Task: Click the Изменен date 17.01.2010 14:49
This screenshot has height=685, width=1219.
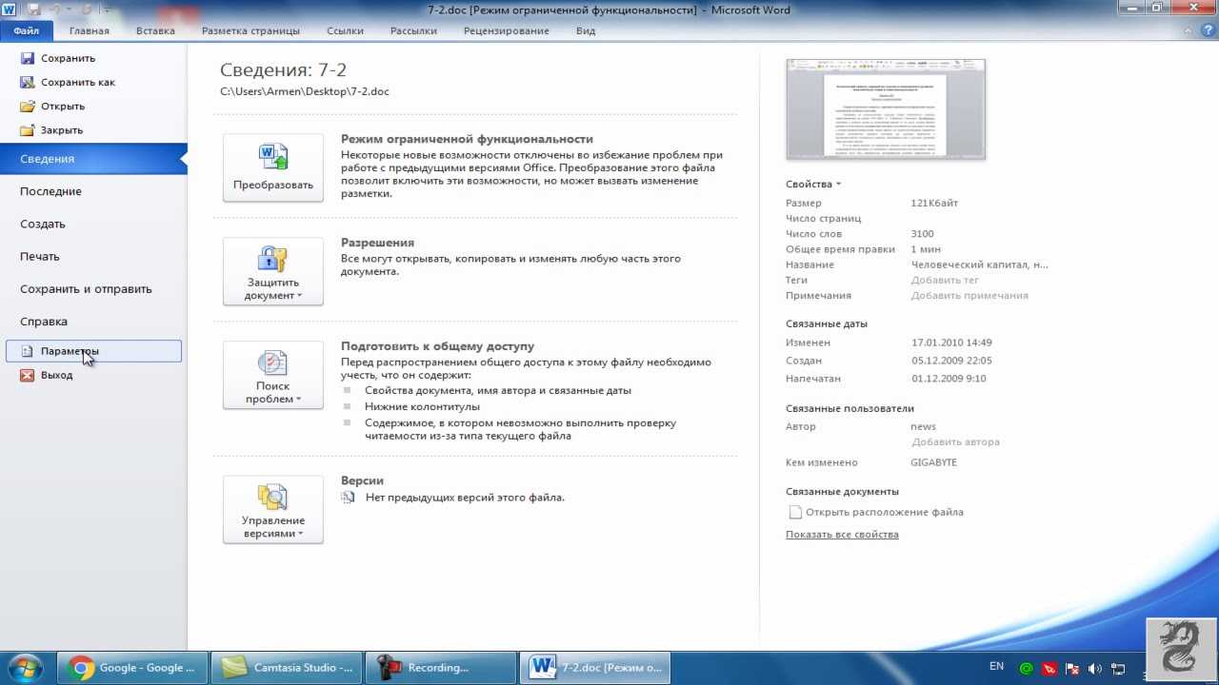Action: pyautogui.click(x=951, y=342)
